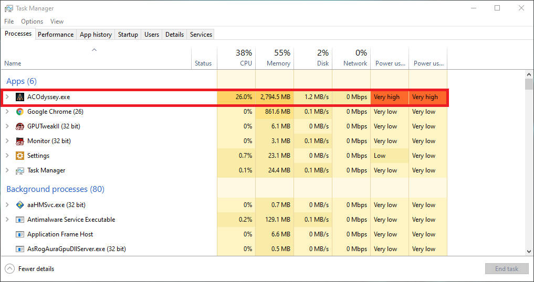Select the Google Chrome icon in Apps
Screen dimensions: 534x282
20,112
